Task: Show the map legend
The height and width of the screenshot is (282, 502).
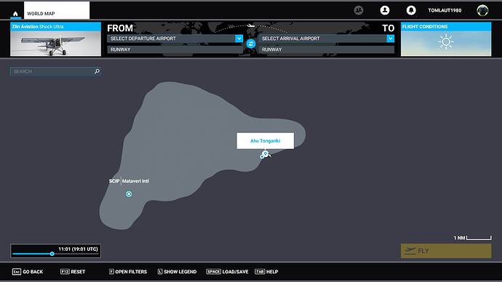Action: (x=177, y=272)
